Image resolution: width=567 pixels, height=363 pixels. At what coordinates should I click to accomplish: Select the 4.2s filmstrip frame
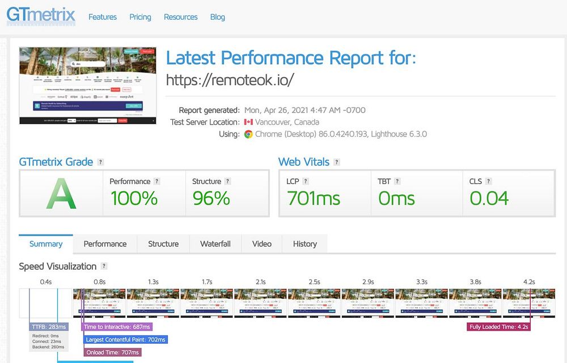(x=529, y=303)
